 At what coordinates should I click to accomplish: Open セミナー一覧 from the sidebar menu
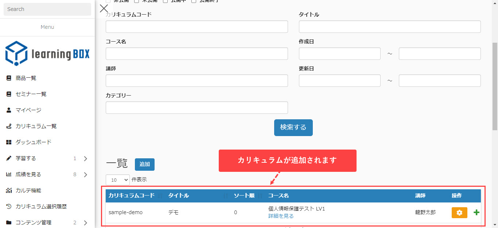point(31,94)
